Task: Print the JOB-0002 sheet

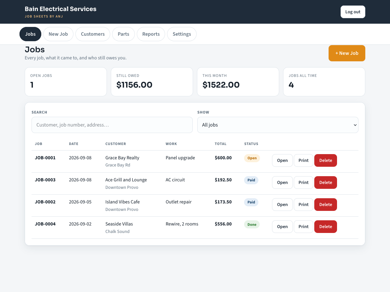Action: (x=304, y=204)
